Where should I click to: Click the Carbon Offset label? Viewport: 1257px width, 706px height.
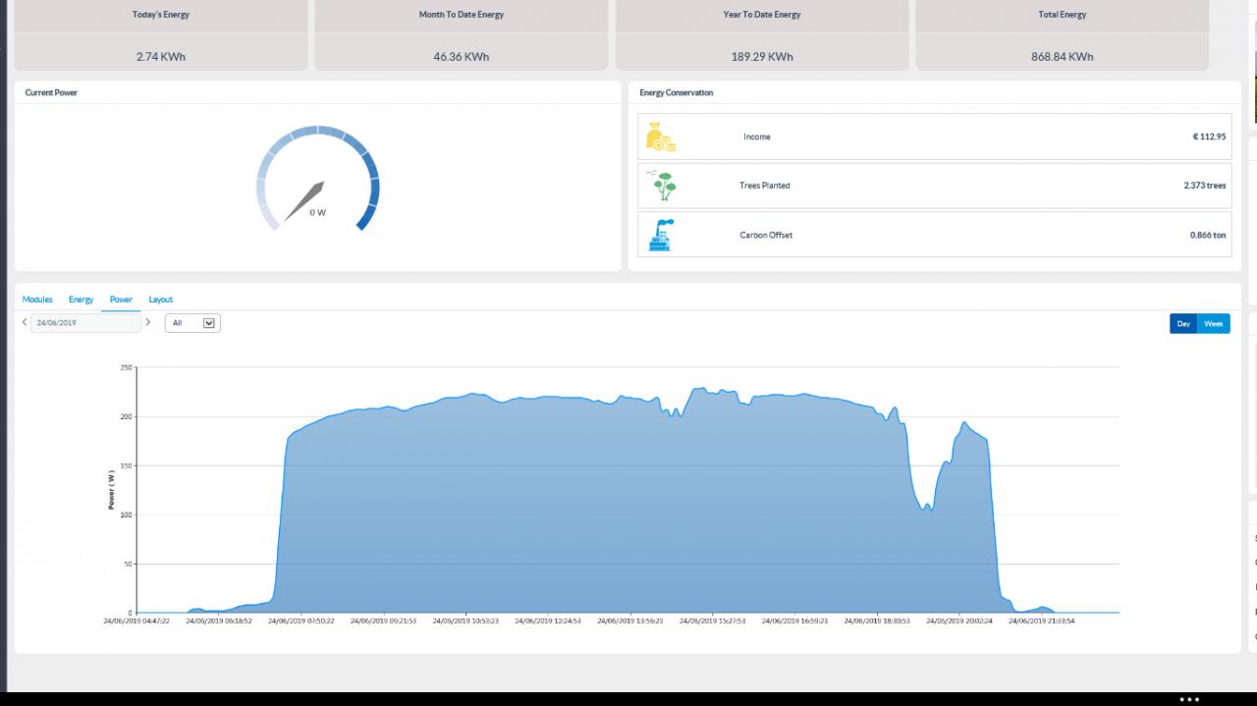(x=766, y=236)
